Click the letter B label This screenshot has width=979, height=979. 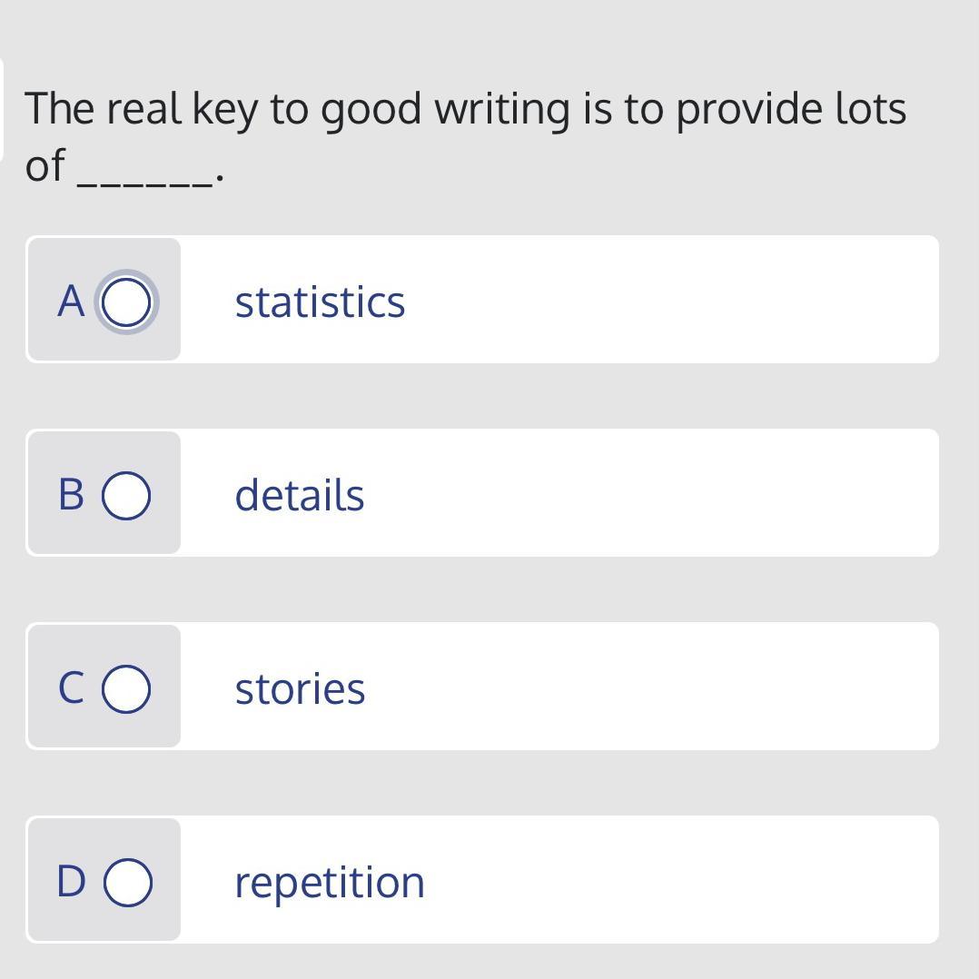point(71,495)
